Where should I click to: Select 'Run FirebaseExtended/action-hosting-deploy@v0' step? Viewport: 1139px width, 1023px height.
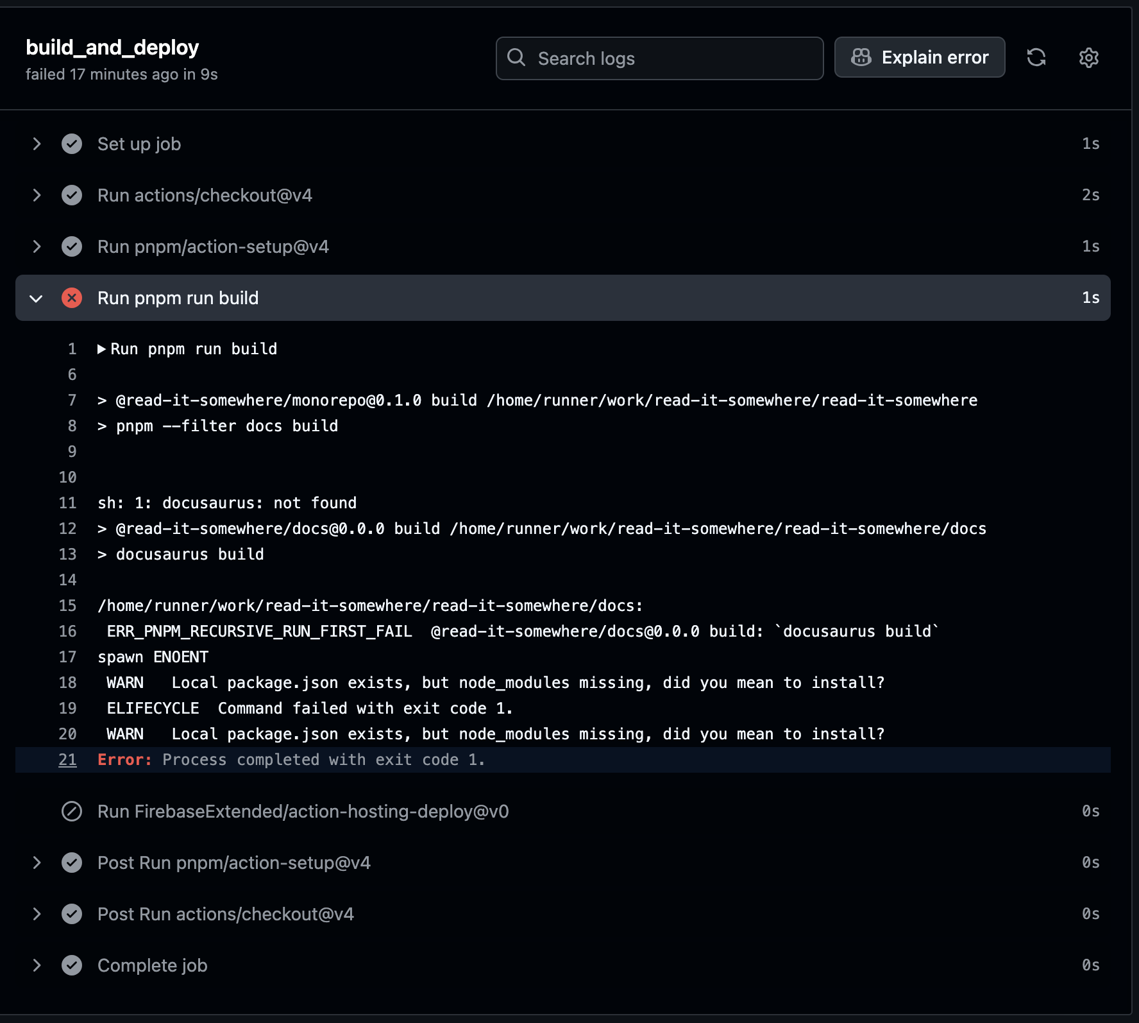[303, 811]
